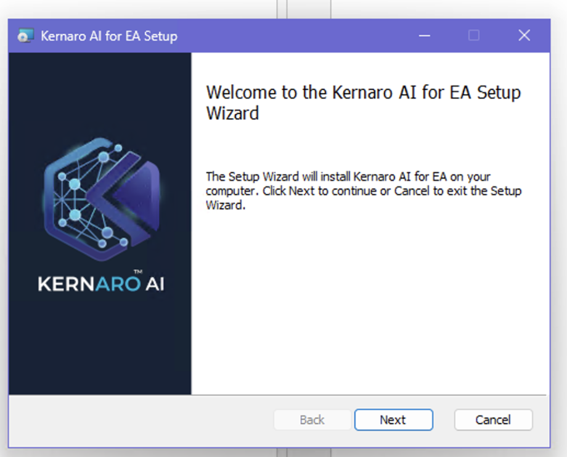Click the installer icon in the title bar
The width and height of the screenshot is (567, 457).
click(x=26, y=36)
